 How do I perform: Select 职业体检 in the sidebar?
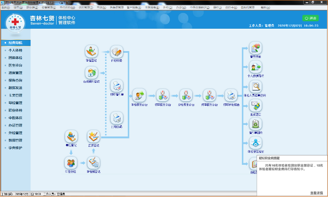pyautogui.click(x=16, y=110)
